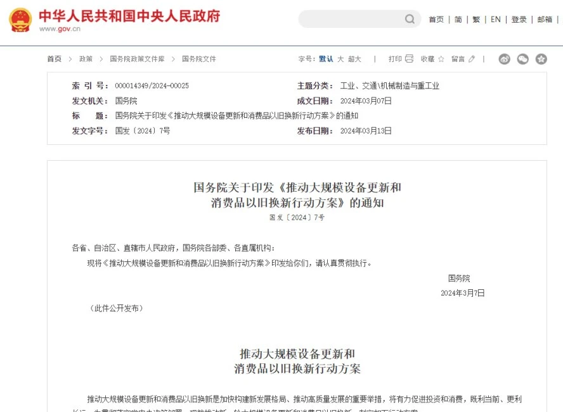The height and width of the screenshot is (412, 563).
Task: Select the 主题分类 value 工业、交通\机械制造与重工业
Action: pyautogui.click(x=389, y=85)
